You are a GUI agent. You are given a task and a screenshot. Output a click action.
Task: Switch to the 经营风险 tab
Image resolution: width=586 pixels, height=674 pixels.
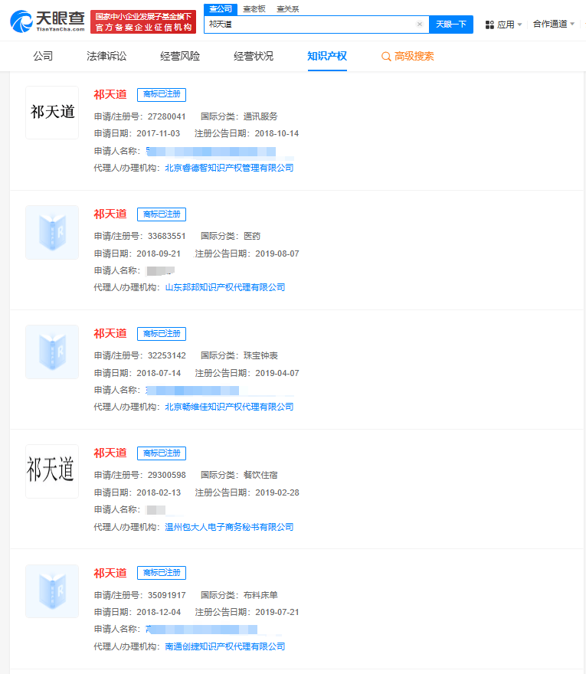click(x=180, y=57)
